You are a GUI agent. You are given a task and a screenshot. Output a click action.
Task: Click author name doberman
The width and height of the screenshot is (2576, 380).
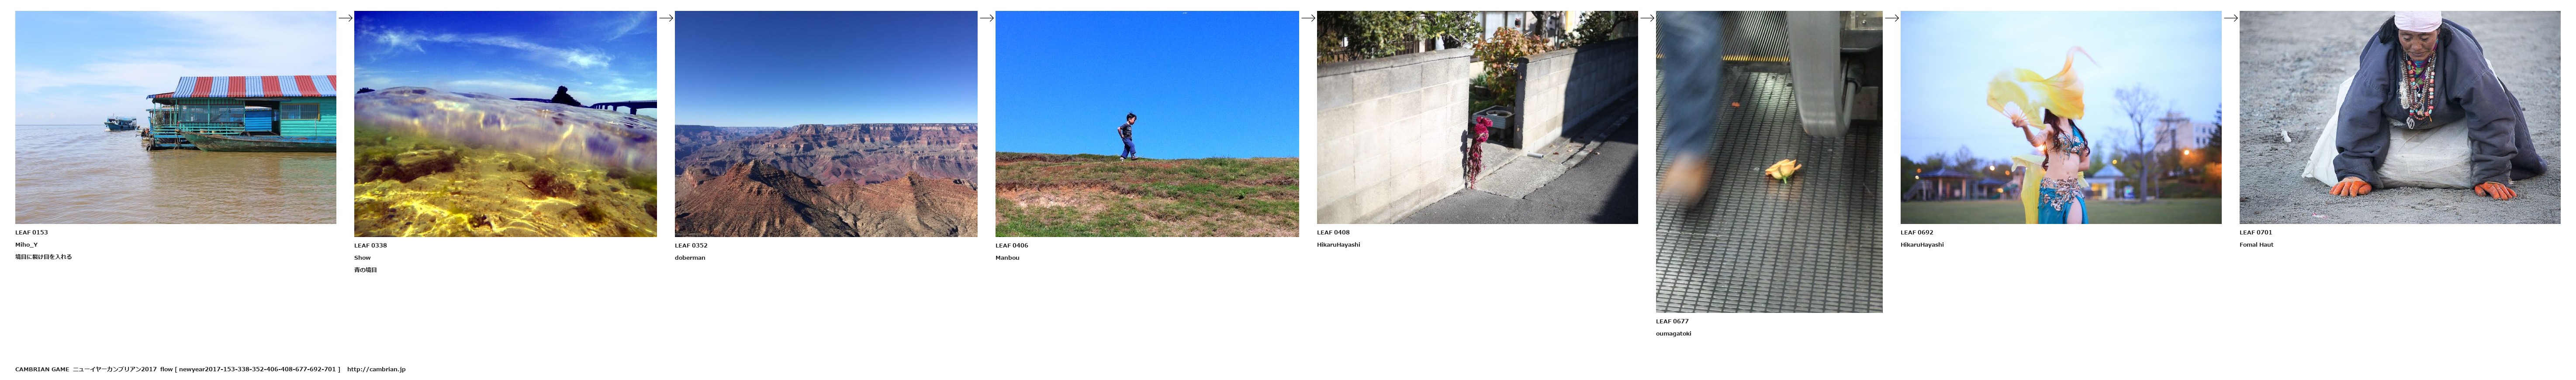[690, 257]
